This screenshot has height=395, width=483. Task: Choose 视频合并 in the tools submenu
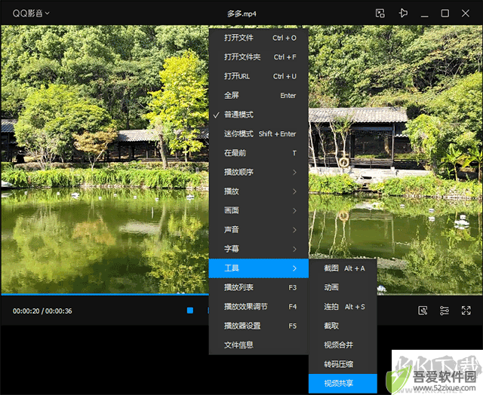[343, 344]
